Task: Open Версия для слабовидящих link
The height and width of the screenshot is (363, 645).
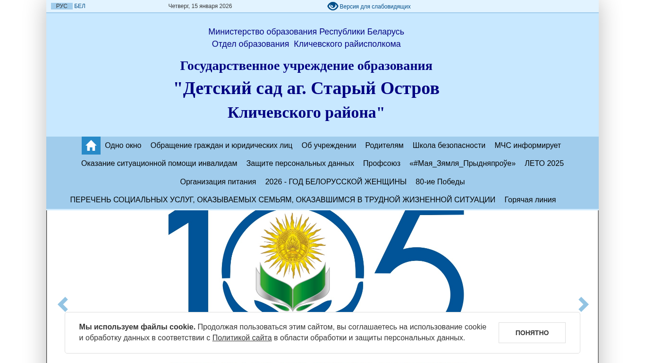Action: (x=375, y=7)
